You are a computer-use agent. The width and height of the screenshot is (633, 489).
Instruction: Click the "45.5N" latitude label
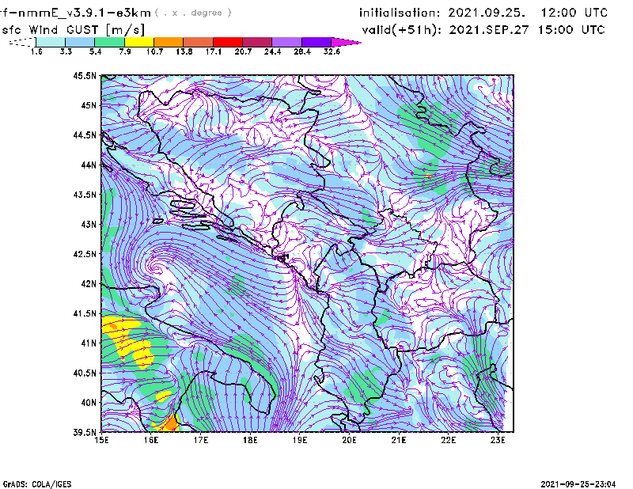coord(85,75)
